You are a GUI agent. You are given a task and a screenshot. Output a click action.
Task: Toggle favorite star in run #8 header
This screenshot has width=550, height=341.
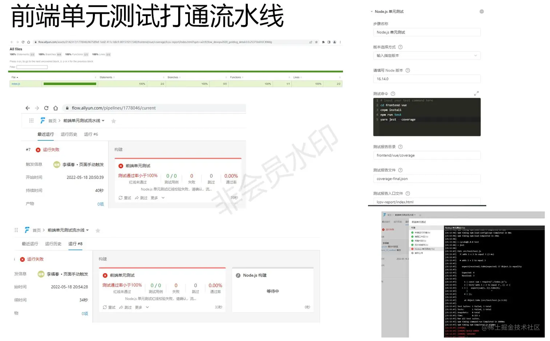pyautogui.click(x=98, y=230)
